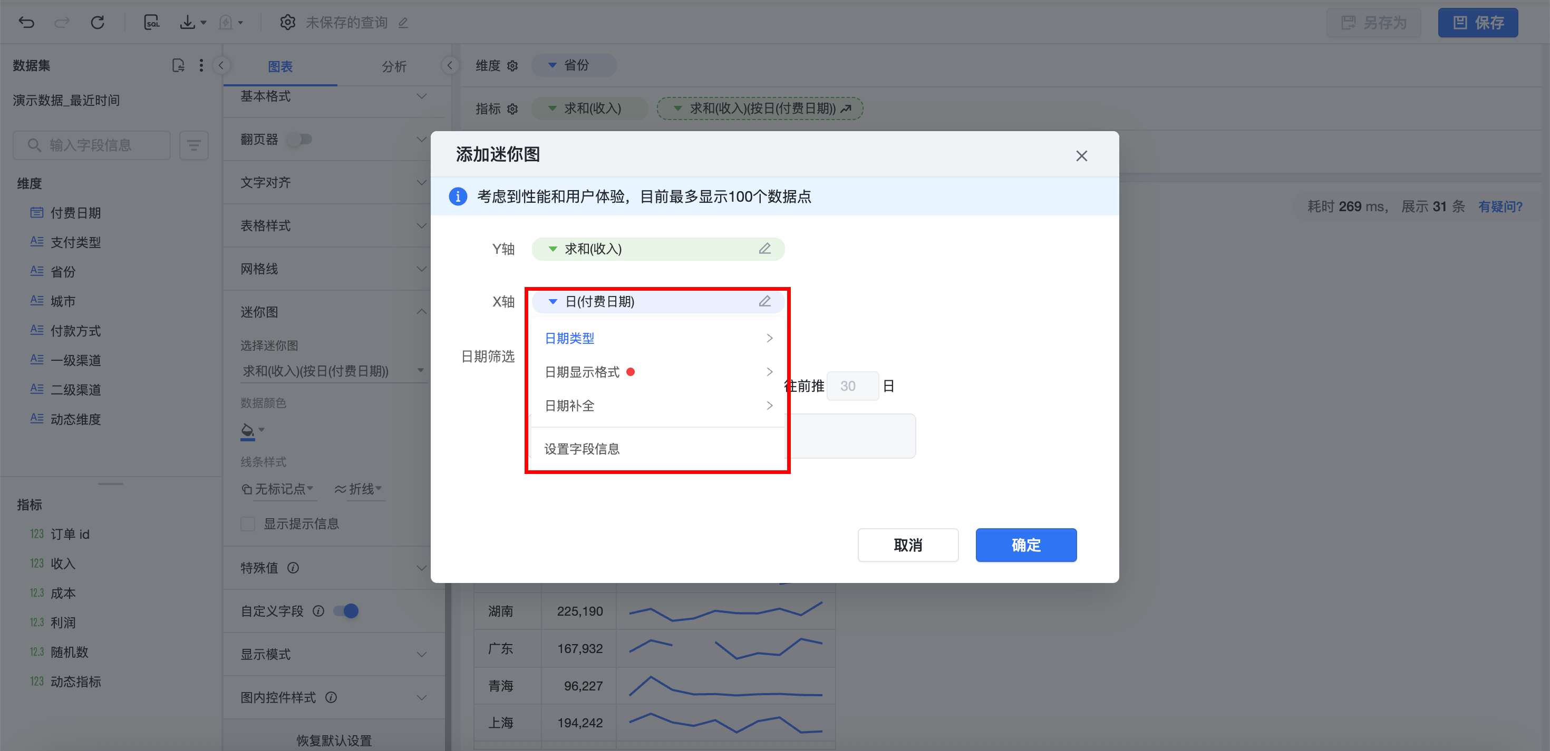Viewport: 1550px width, 751px height.
Task: Click the 取消 button
Action: click(x=907, y=545)
